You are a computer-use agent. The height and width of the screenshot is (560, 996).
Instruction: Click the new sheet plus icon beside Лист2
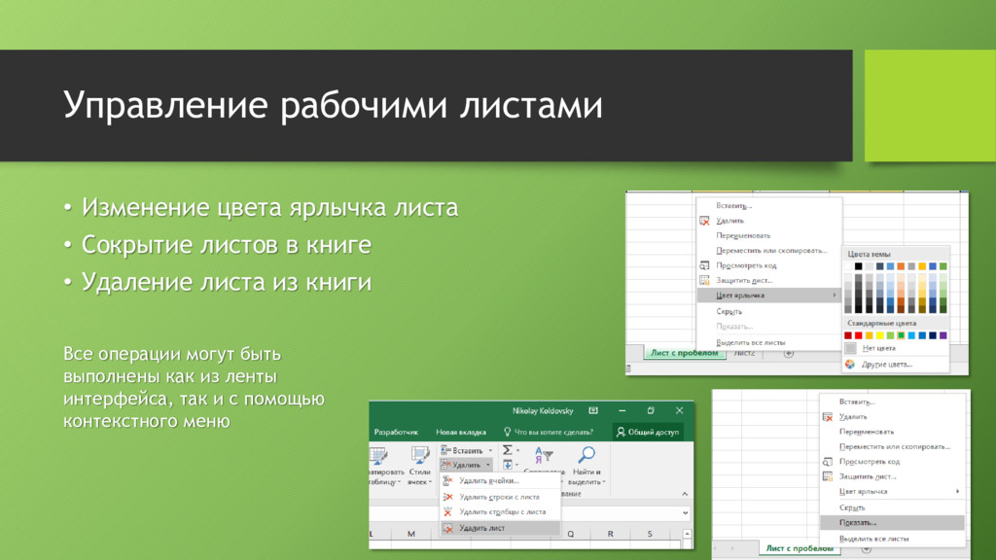pyautogui.click(x=788, y=353)
